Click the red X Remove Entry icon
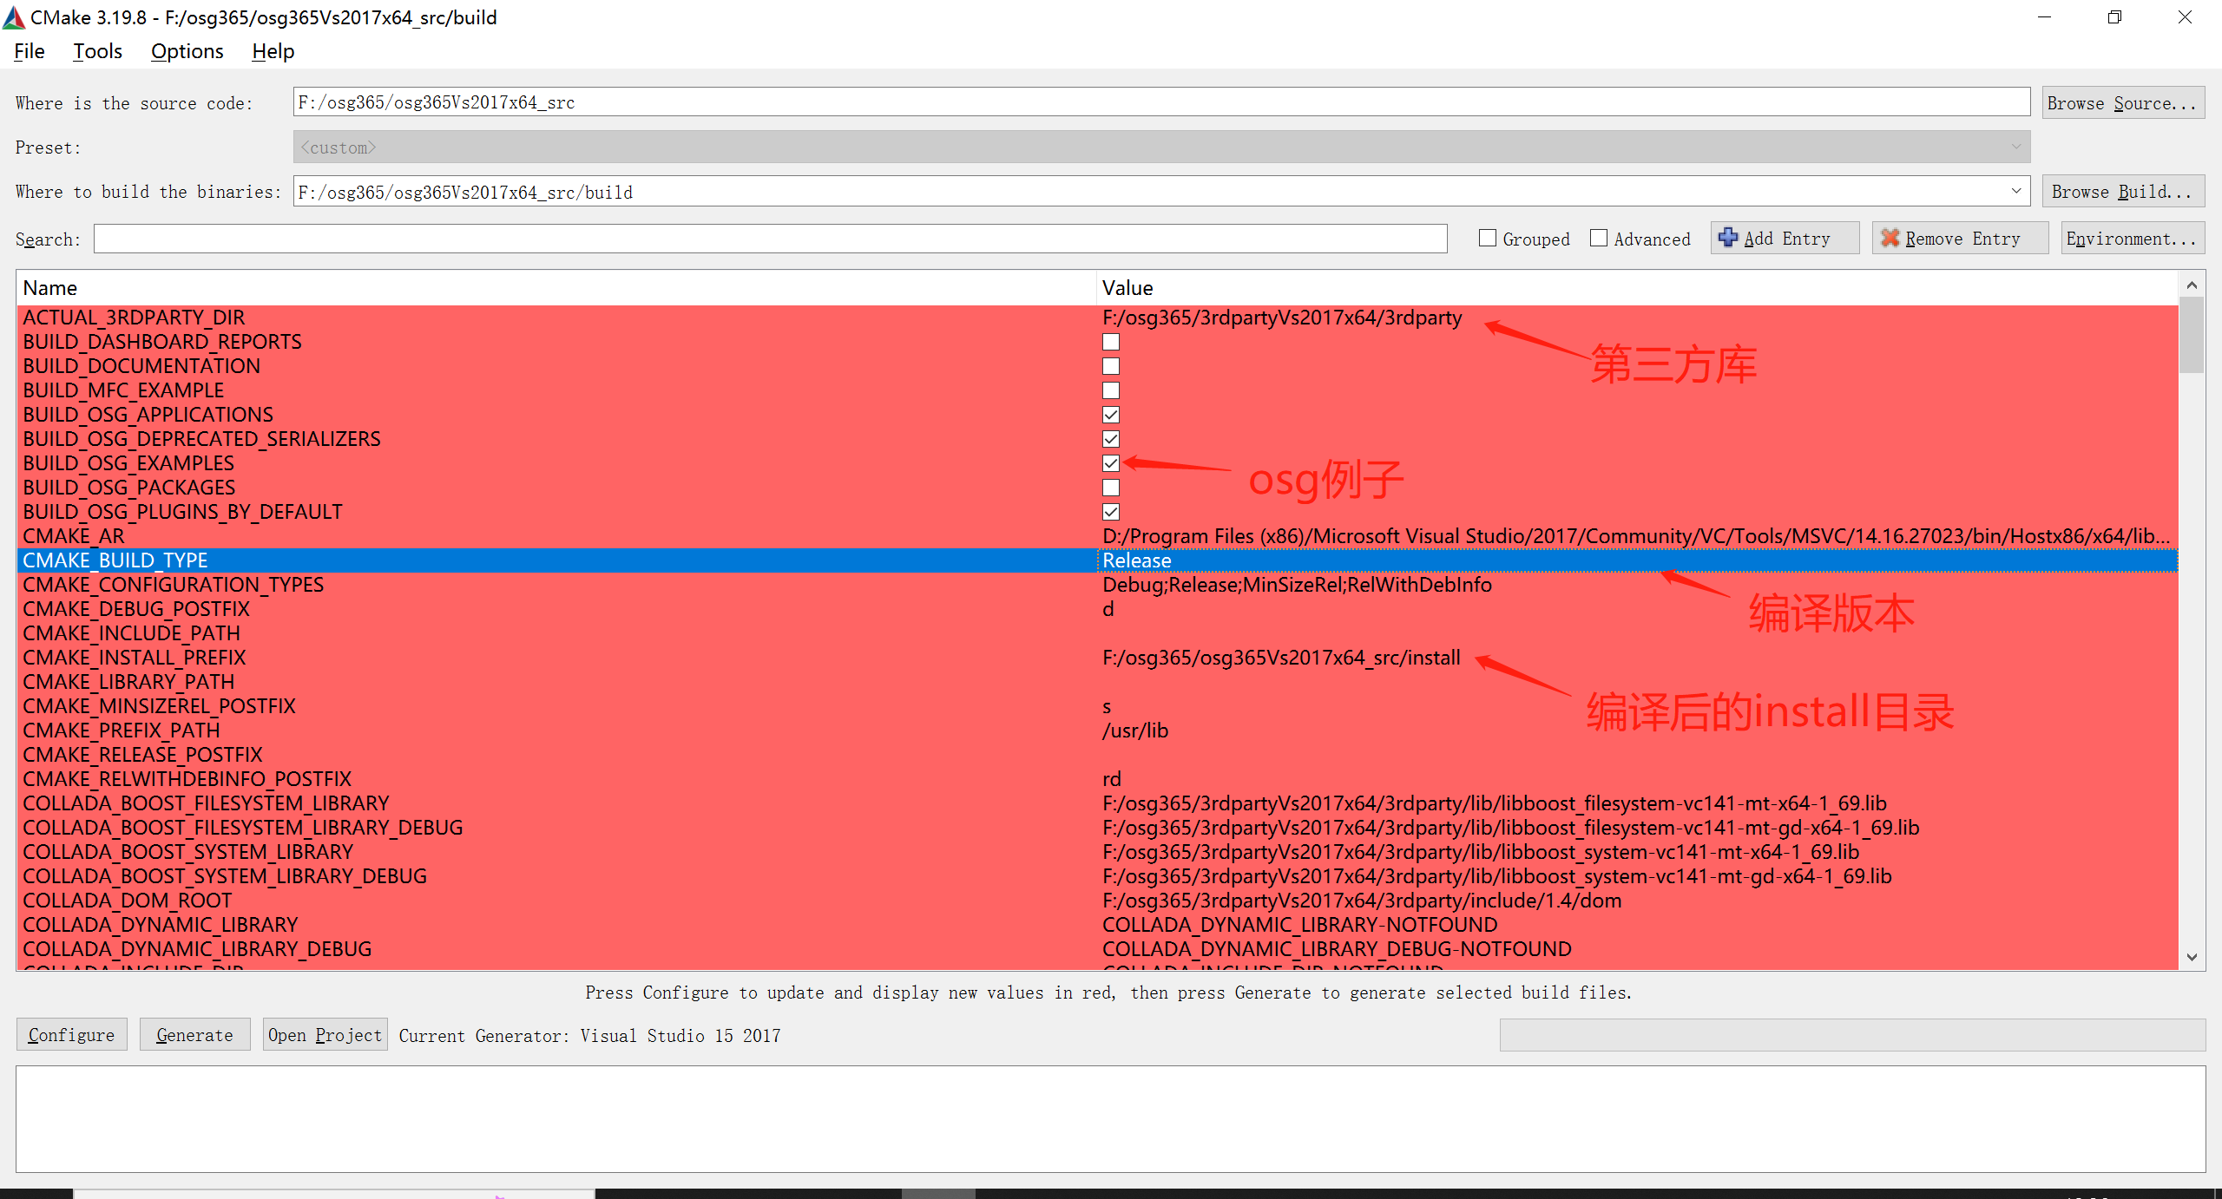 [1890, 238]
